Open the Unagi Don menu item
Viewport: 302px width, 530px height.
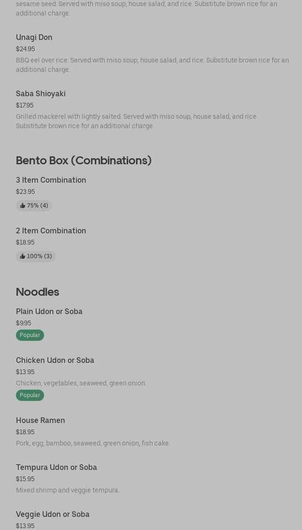click(x=34, y=38)
